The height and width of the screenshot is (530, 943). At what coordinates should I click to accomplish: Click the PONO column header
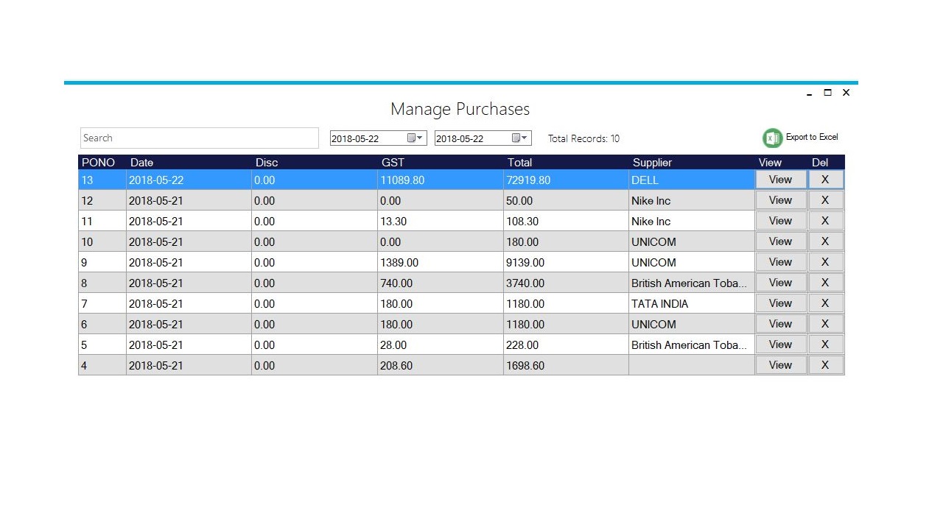pyautogui.click(x=98, y=162)
